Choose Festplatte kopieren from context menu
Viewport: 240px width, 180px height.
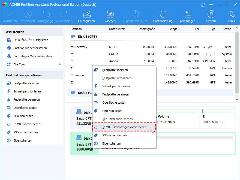[124, 70]
